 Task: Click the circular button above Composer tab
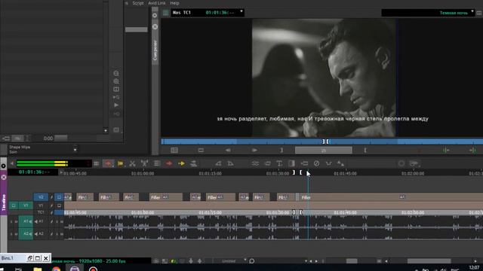pyautogui.click(x=155, y=15)
